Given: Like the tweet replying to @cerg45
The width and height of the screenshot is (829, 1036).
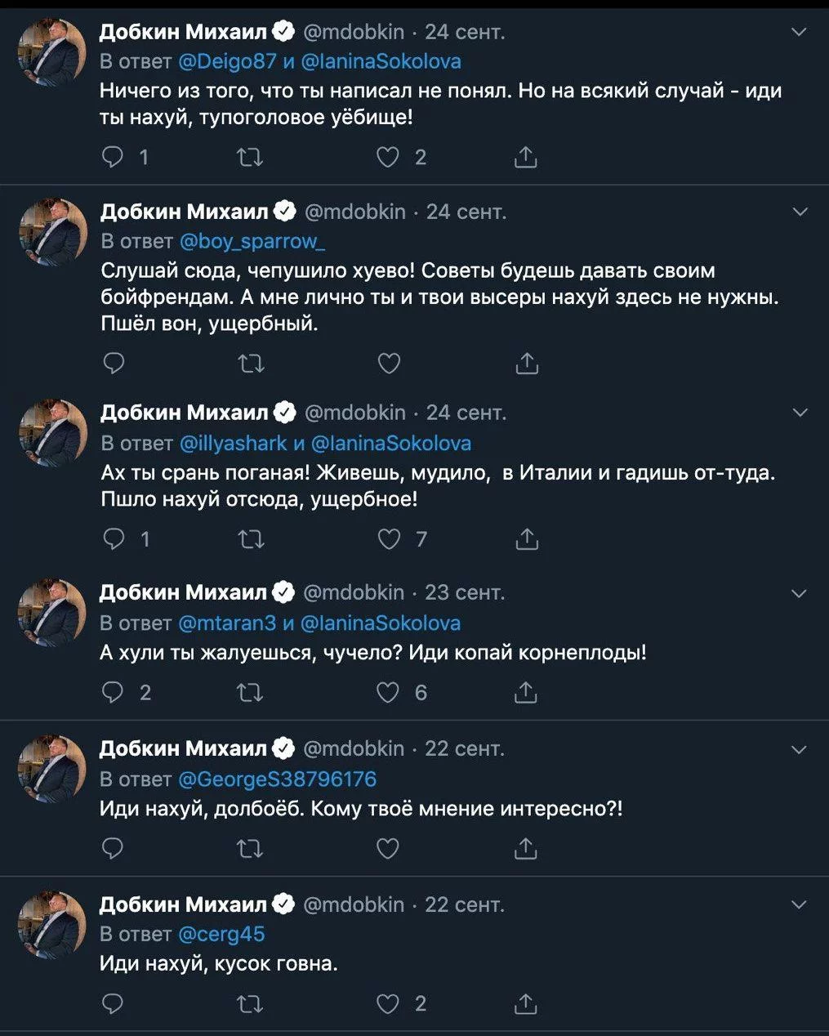Looking at the screenshot, I should tap(388, 1003).
